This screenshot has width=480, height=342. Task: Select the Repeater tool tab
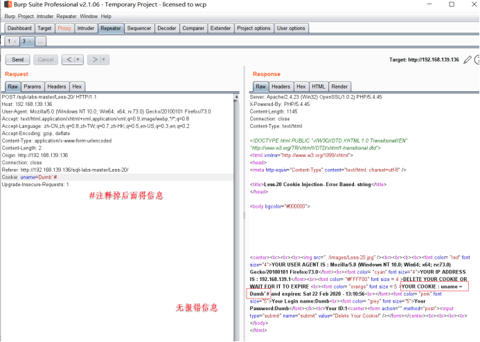click(x=111, y=28)
